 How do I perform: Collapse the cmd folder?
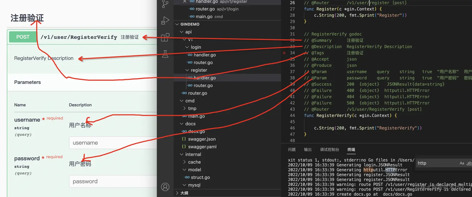182,101
